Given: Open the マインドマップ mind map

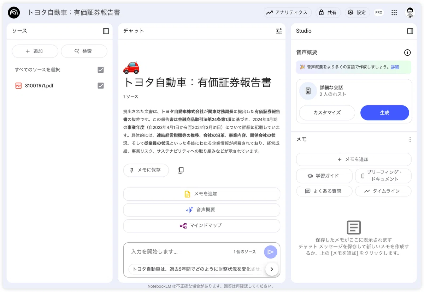Looking at the screenshot, I should [201, 226].
